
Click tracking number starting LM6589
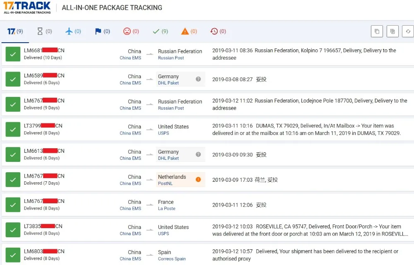tap(44, 75)
